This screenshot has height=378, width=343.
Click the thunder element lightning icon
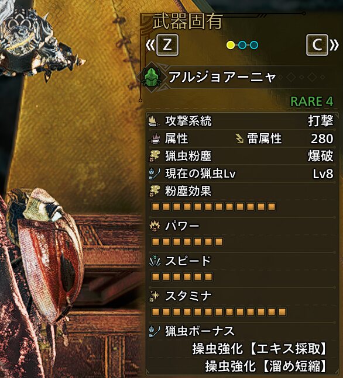(x=239, y=138)
